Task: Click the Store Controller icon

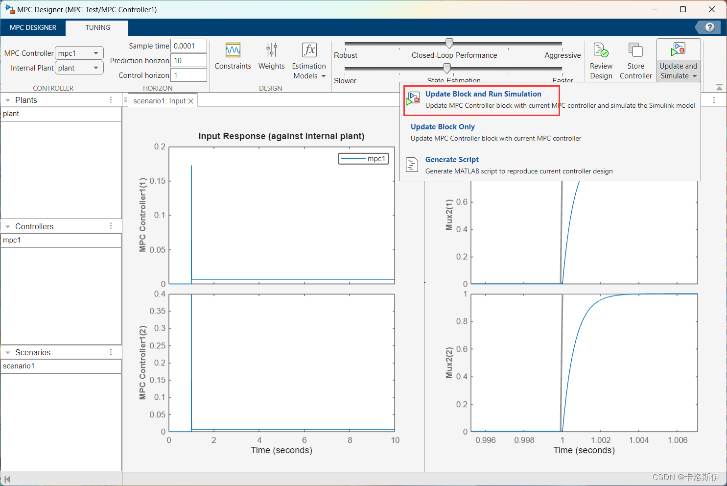Action: point(635,50)
